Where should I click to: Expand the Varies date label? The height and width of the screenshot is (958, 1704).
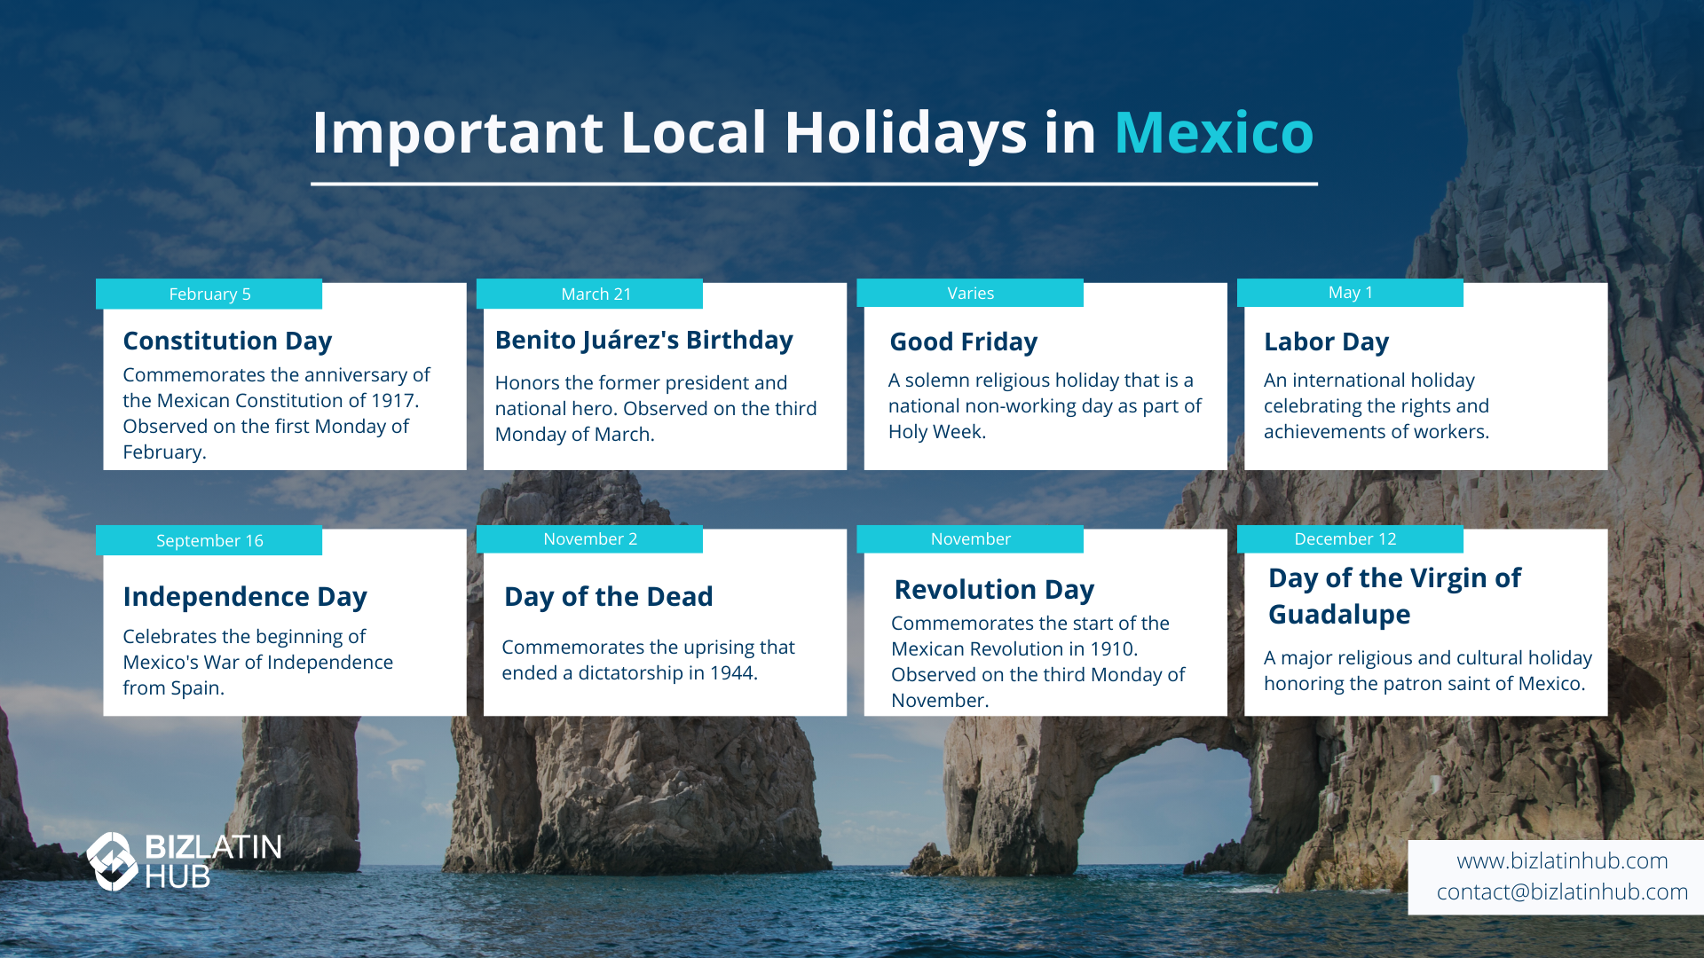pos(970,293)
